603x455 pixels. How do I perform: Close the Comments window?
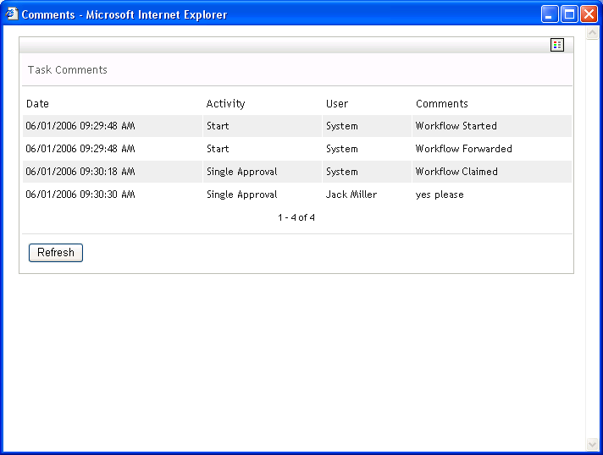tap(589, 14)
